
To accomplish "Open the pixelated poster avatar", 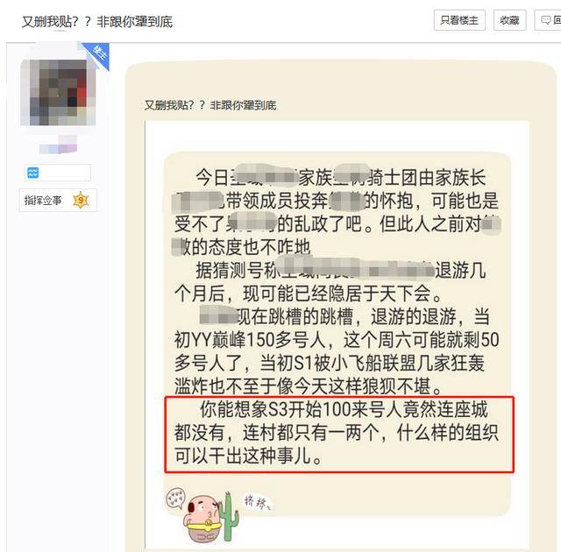I will coord(58,92).
